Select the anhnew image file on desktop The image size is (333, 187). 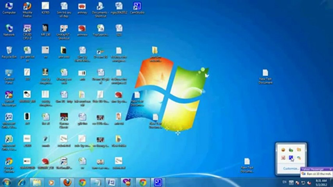pyautogui.click(x=82, y=30)
